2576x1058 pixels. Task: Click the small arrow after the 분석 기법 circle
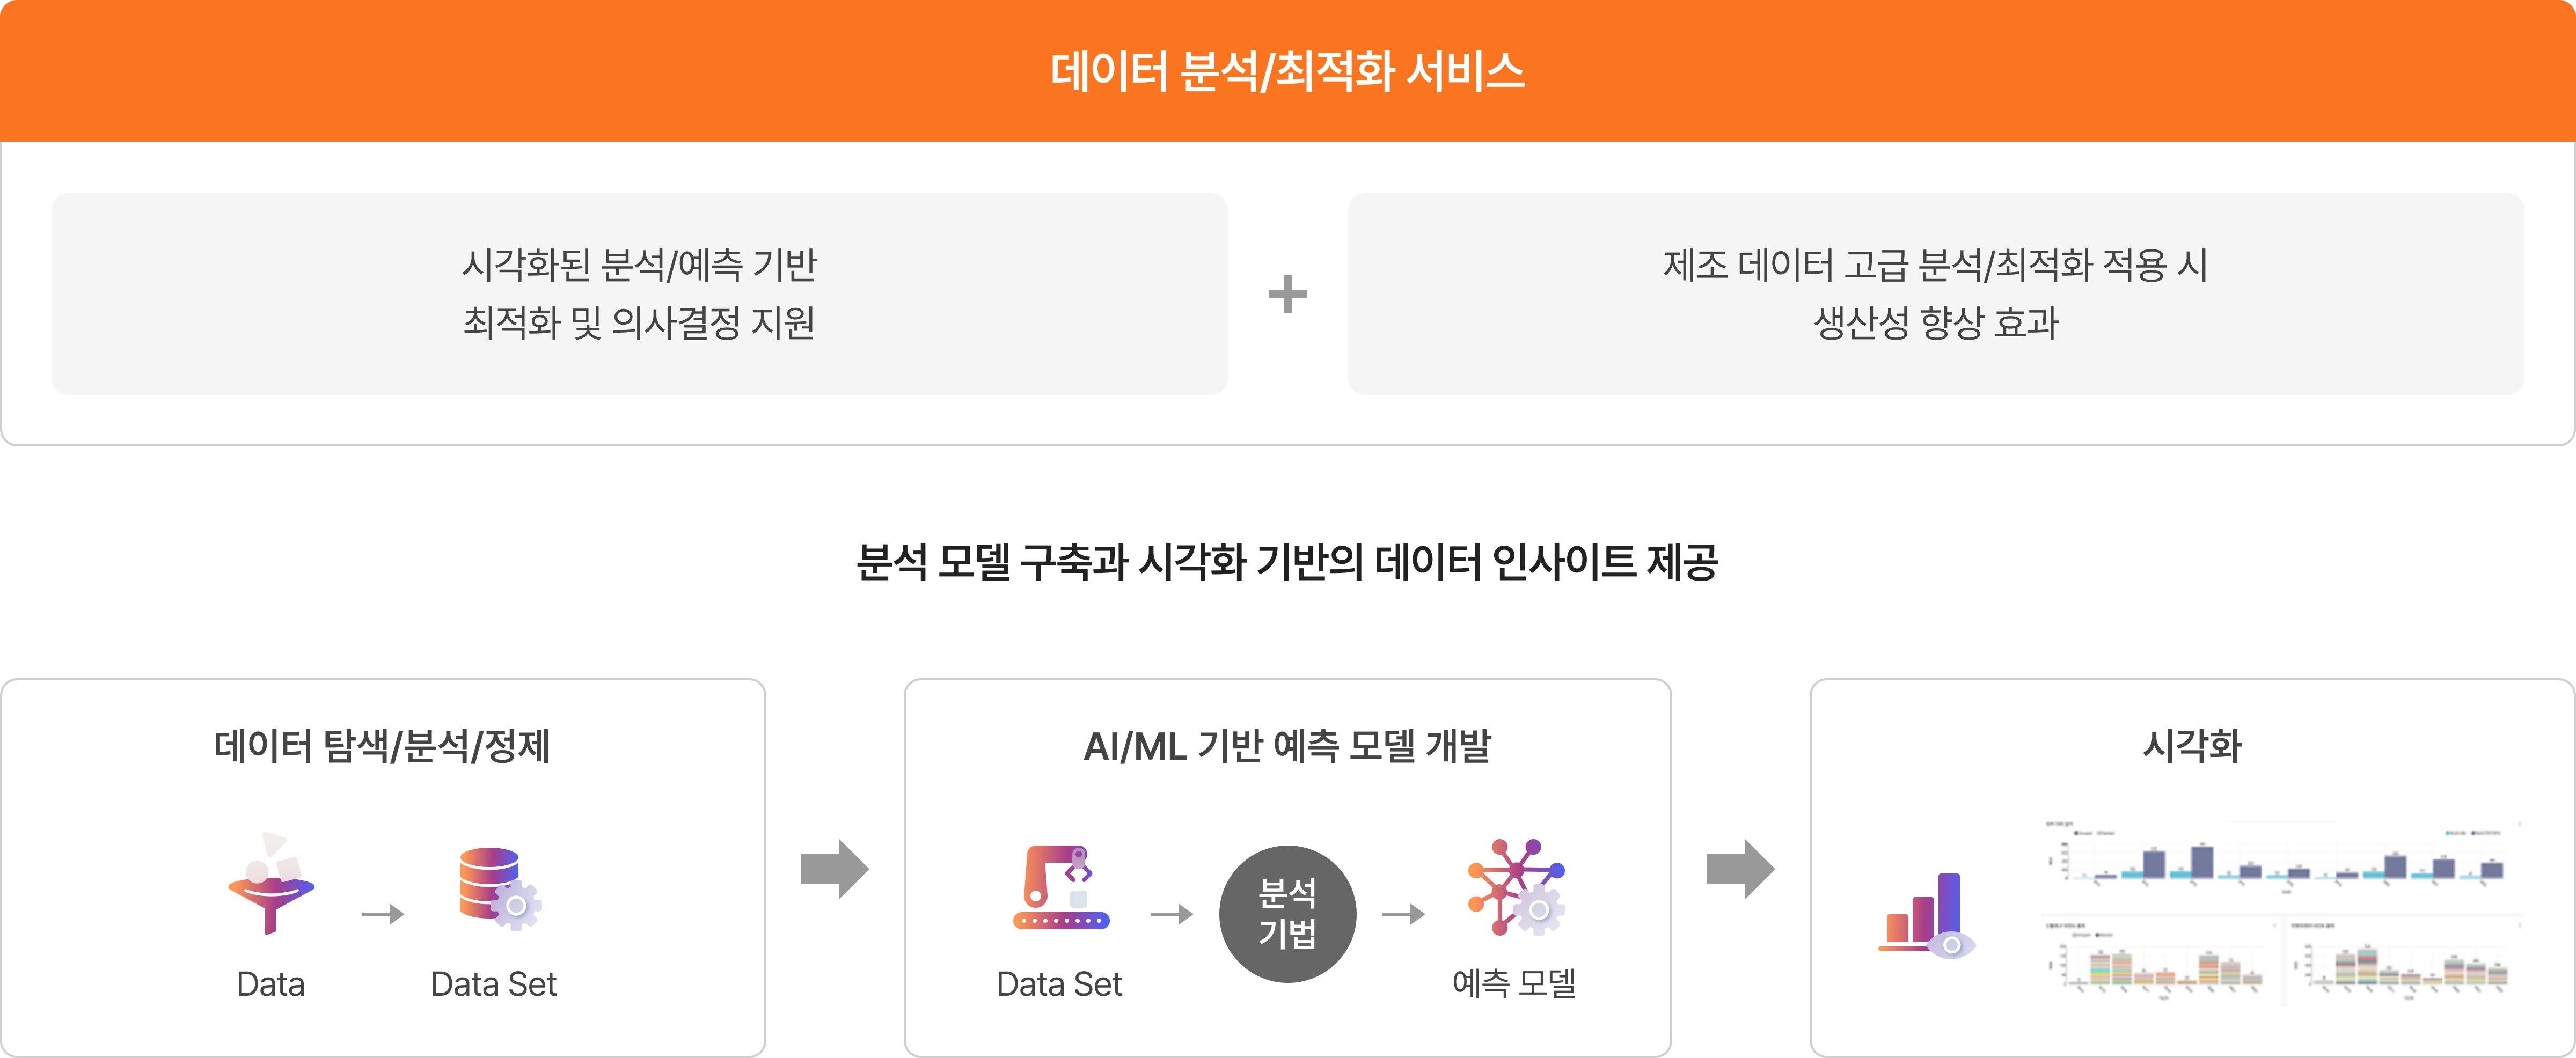(1403, 913)
